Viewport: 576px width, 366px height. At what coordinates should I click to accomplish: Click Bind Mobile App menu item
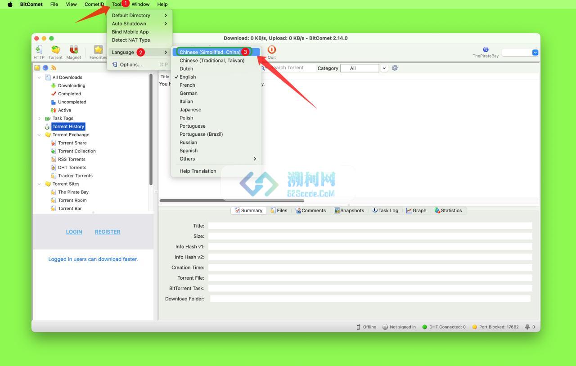pos(139,32)
